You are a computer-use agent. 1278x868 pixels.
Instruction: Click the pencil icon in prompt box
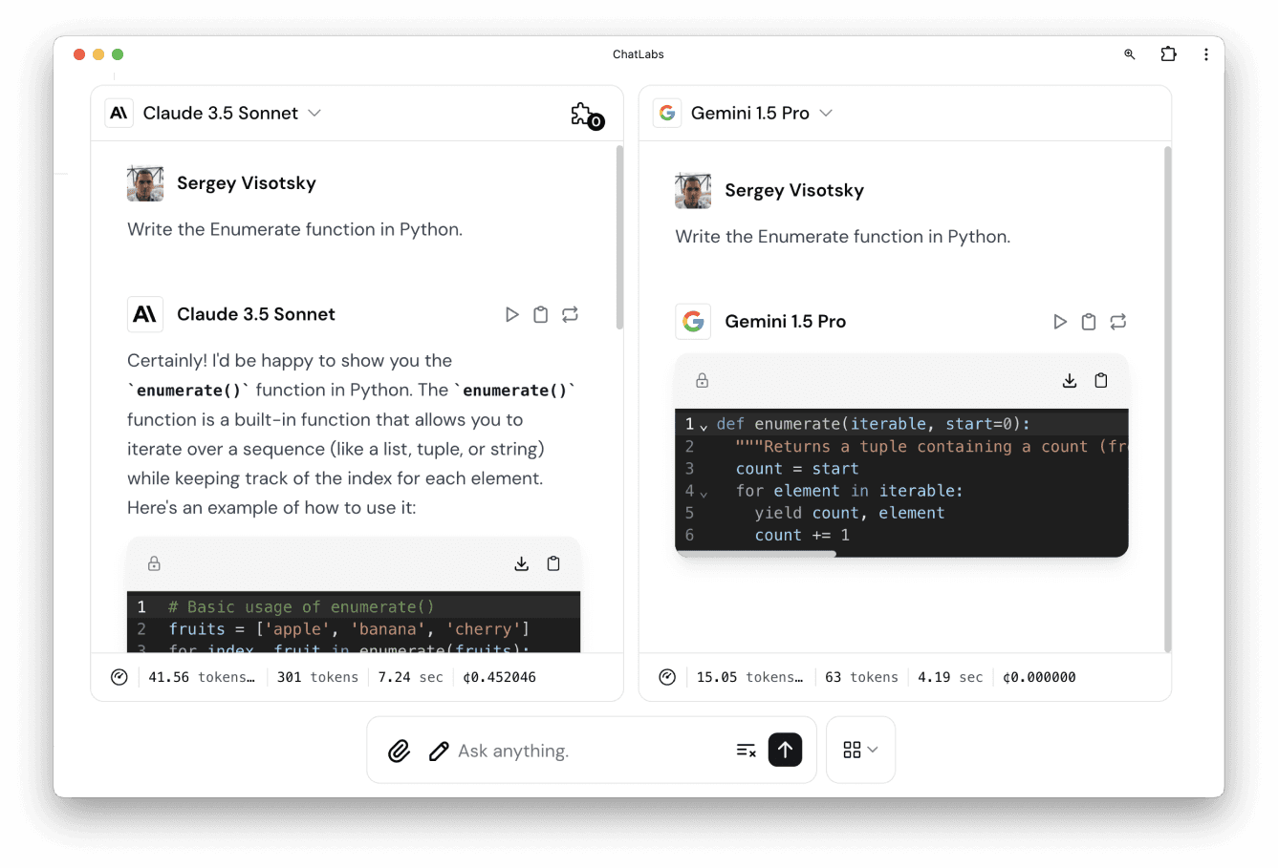click(x=439, y=752)
